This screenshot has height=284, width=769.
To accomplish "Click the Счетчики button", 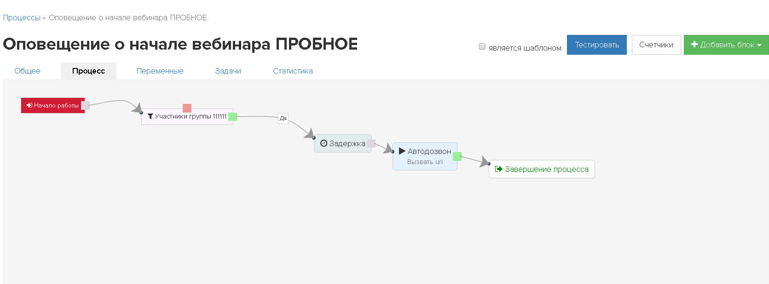I will pyautogui.click(x=656, y=45).
